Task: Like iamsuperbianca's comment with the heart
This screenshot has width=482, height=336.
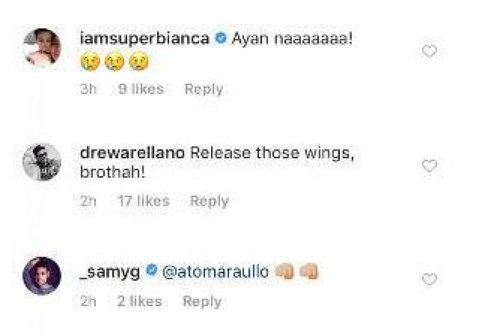Action: [429, 52]
